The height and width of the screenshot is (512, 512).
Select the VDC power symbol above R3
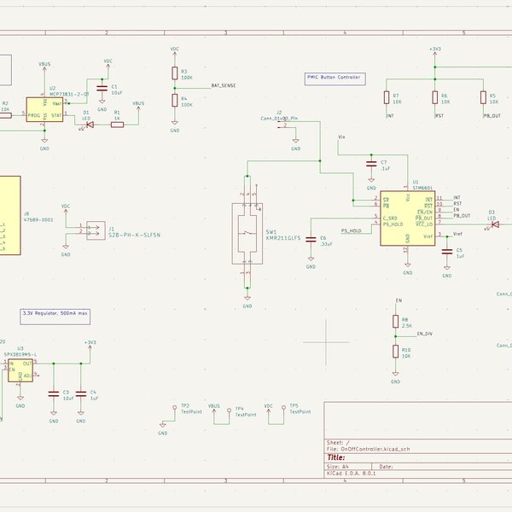(x=175, y=52)
